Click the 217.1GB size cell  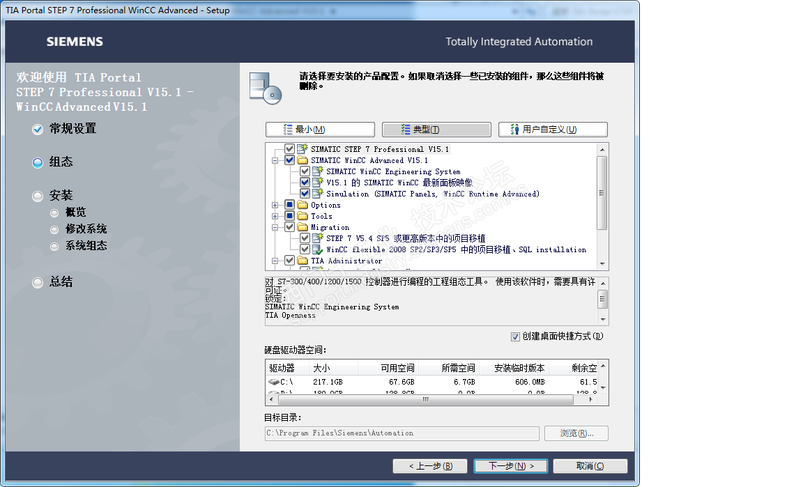pyautogui.click(x=328, y=382)
